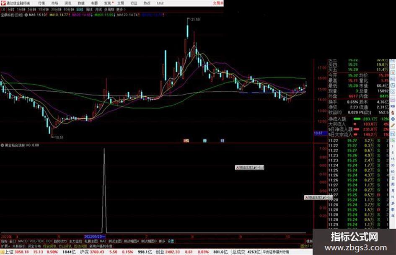Click sidebar period shortcut 30
396x255 pixels.
point(393,165)
